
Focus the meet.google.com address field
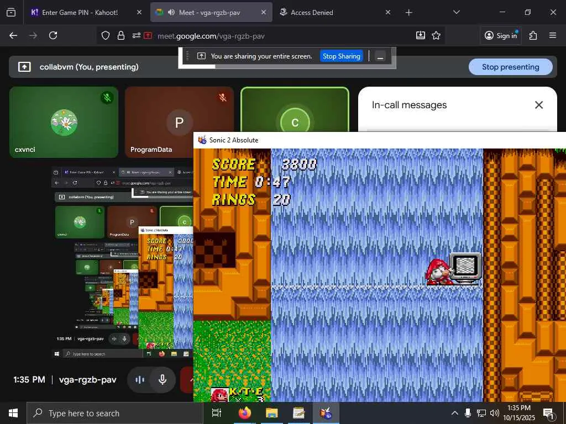(x=211, y=36)
